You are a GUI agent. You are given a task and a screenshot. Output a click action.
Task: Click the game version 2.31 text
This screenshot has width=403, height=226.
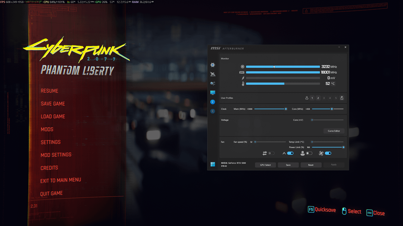pyautogui.click(x=34, y=206)
